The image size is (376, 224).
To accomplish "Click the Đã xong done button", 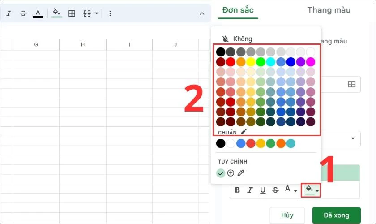I will point(336,215).
